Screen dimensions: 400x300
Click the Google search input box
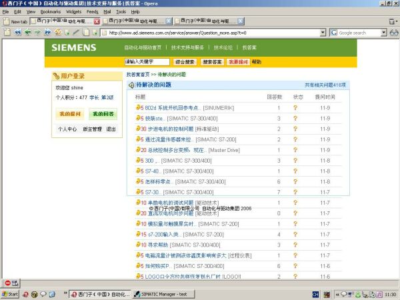pyautogui.click(x=359, y=33)
